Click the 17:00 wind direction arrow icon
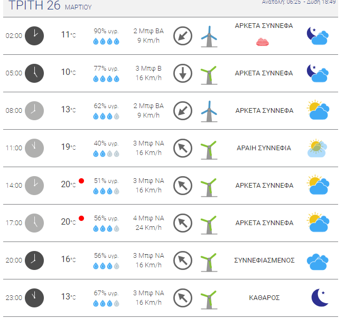Viewport: 345px width, 319px height. point(183,223)
